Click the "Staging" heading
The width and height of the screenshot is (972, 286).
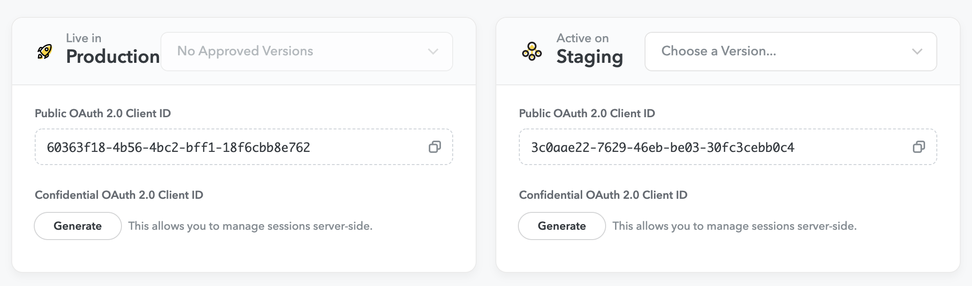590,57
